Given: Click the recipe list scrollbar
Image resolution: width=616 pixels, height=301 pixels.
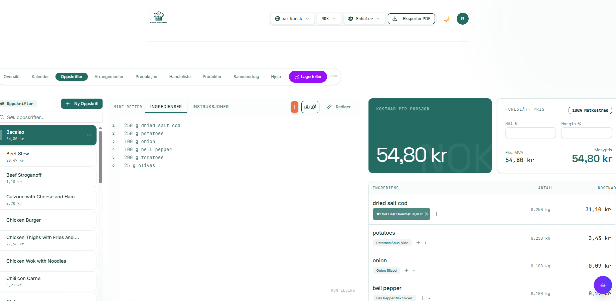Looking at the screenshot, I should tap(100, 157).
